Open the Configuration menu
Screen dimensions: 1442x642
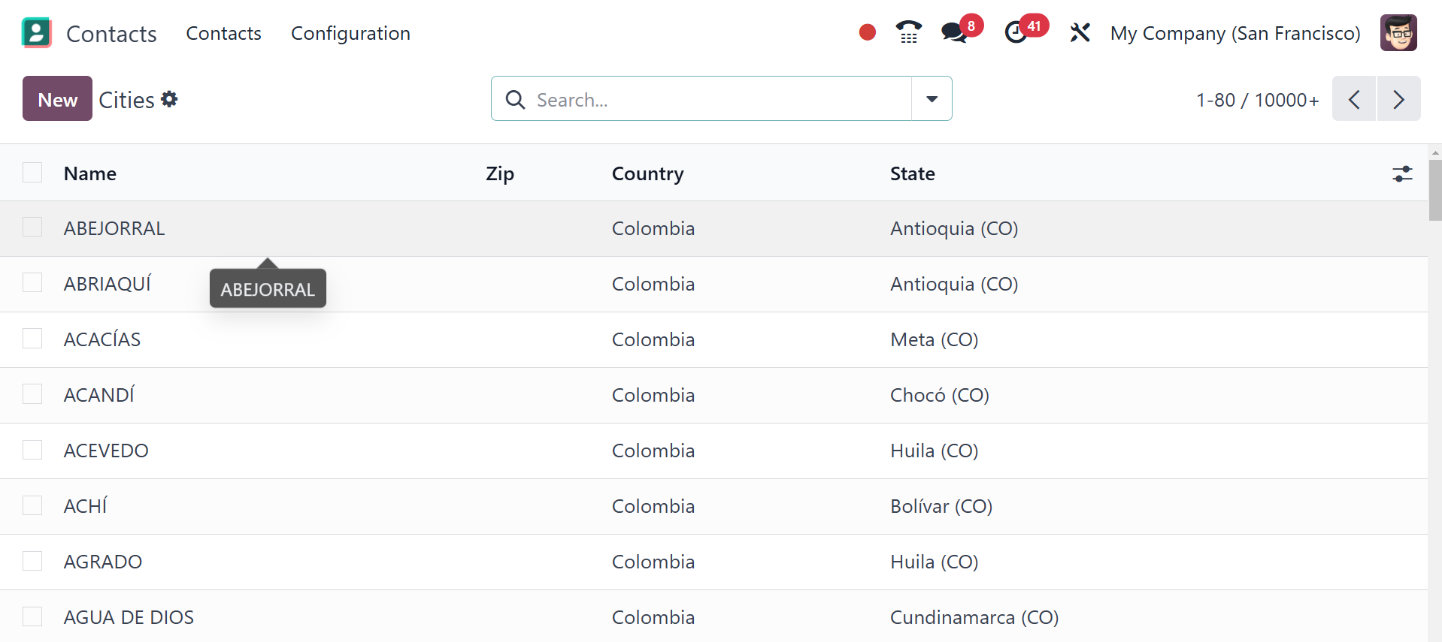pyautogui.click(x=350, y=33)
